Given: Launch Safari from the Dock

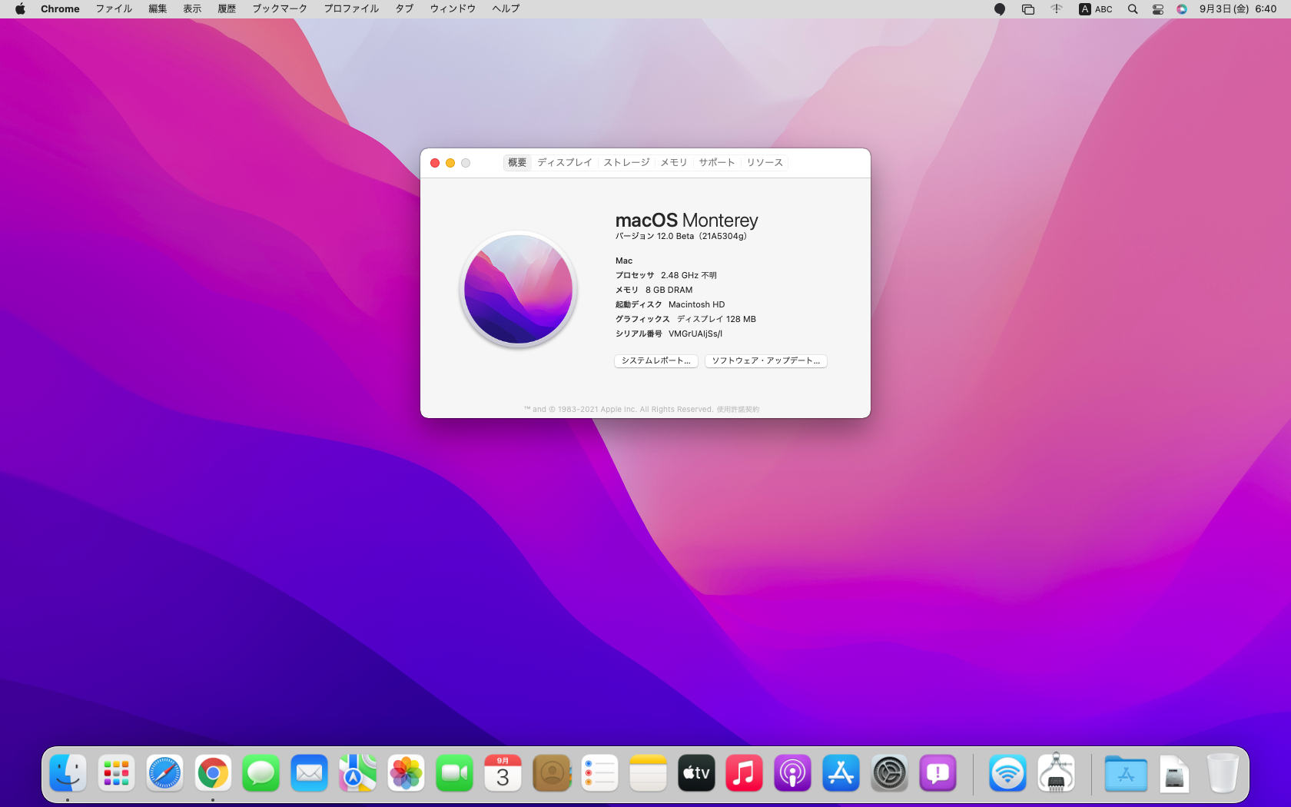Looking at the screenshot, I should pos(164,773).
